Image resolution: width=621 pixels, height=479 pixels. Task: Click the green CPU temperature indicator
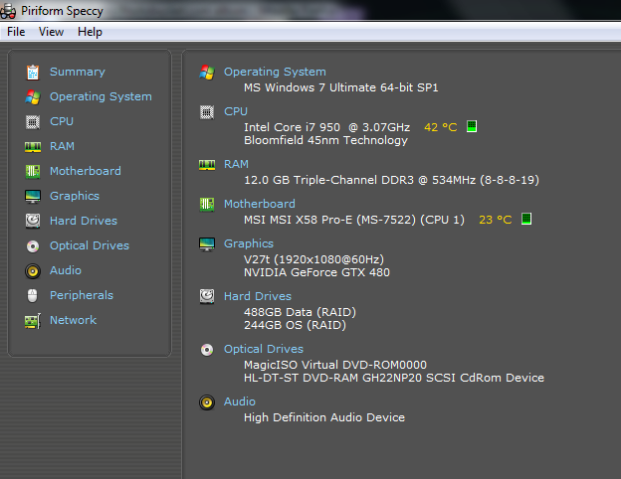pyautogui.click(x=472, y=127)
